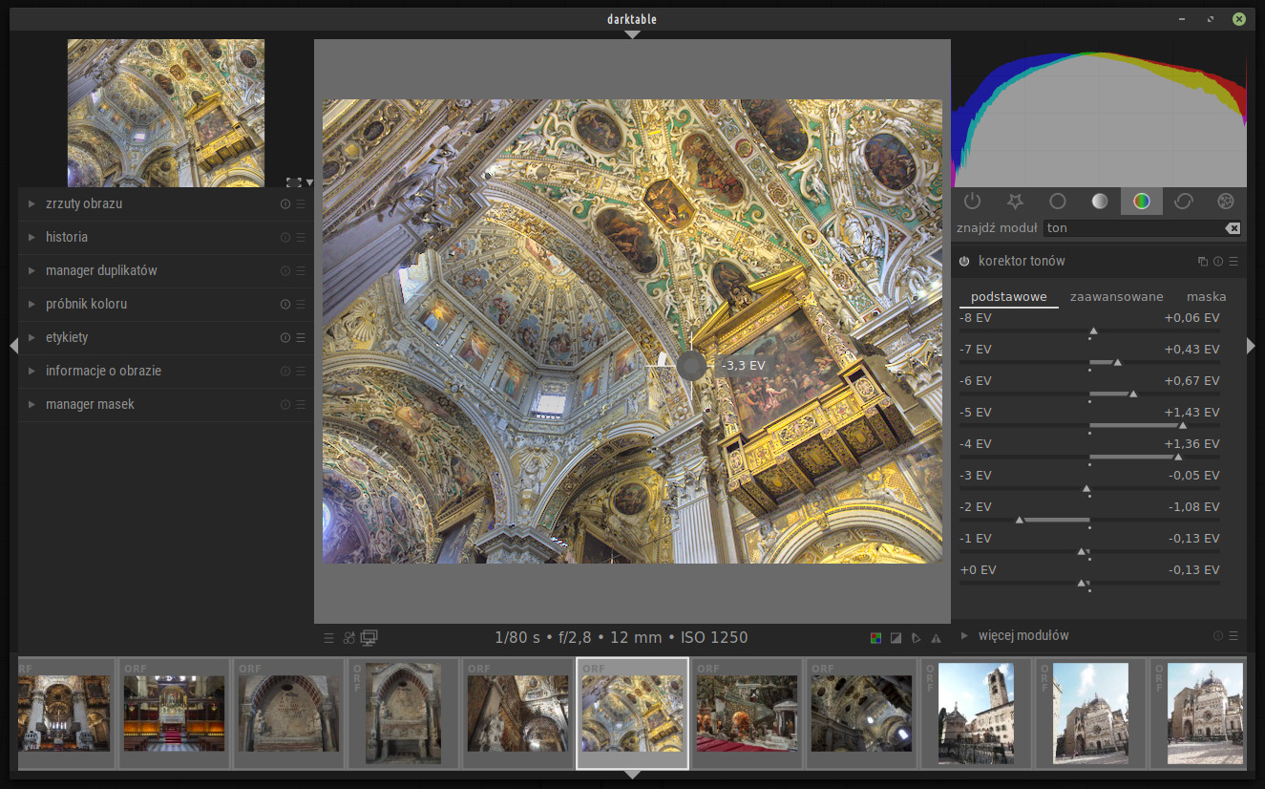Image resolution: width=1265 pixels, height=789 pixels.
Task: Open presets menu for zrzuty obrazu
Action: [x=301, y=204]
